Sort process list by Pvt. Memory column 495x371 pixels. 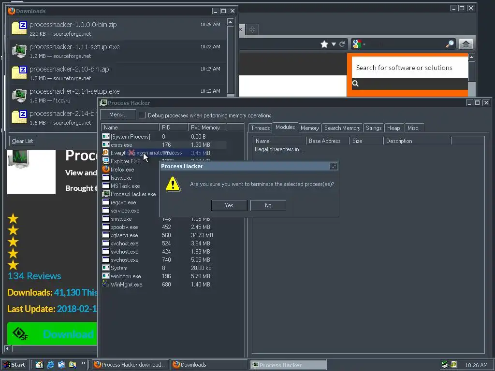pyautogui.click(x=207, y=128)
